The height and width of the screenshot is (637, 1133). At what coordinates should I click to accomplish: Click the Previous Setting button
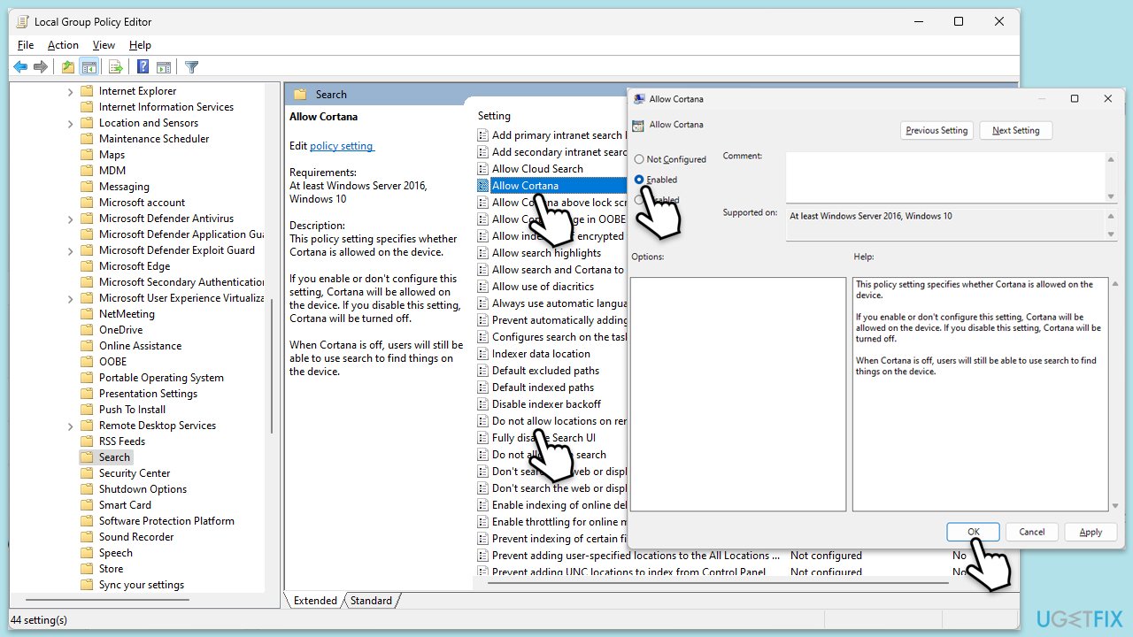936,130
